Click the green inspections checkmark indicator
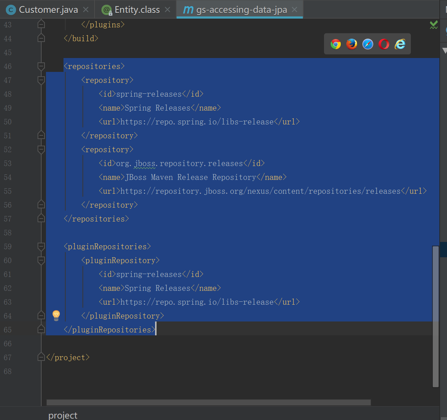This screenshot has width=447, height=420. tap(433, 25)
